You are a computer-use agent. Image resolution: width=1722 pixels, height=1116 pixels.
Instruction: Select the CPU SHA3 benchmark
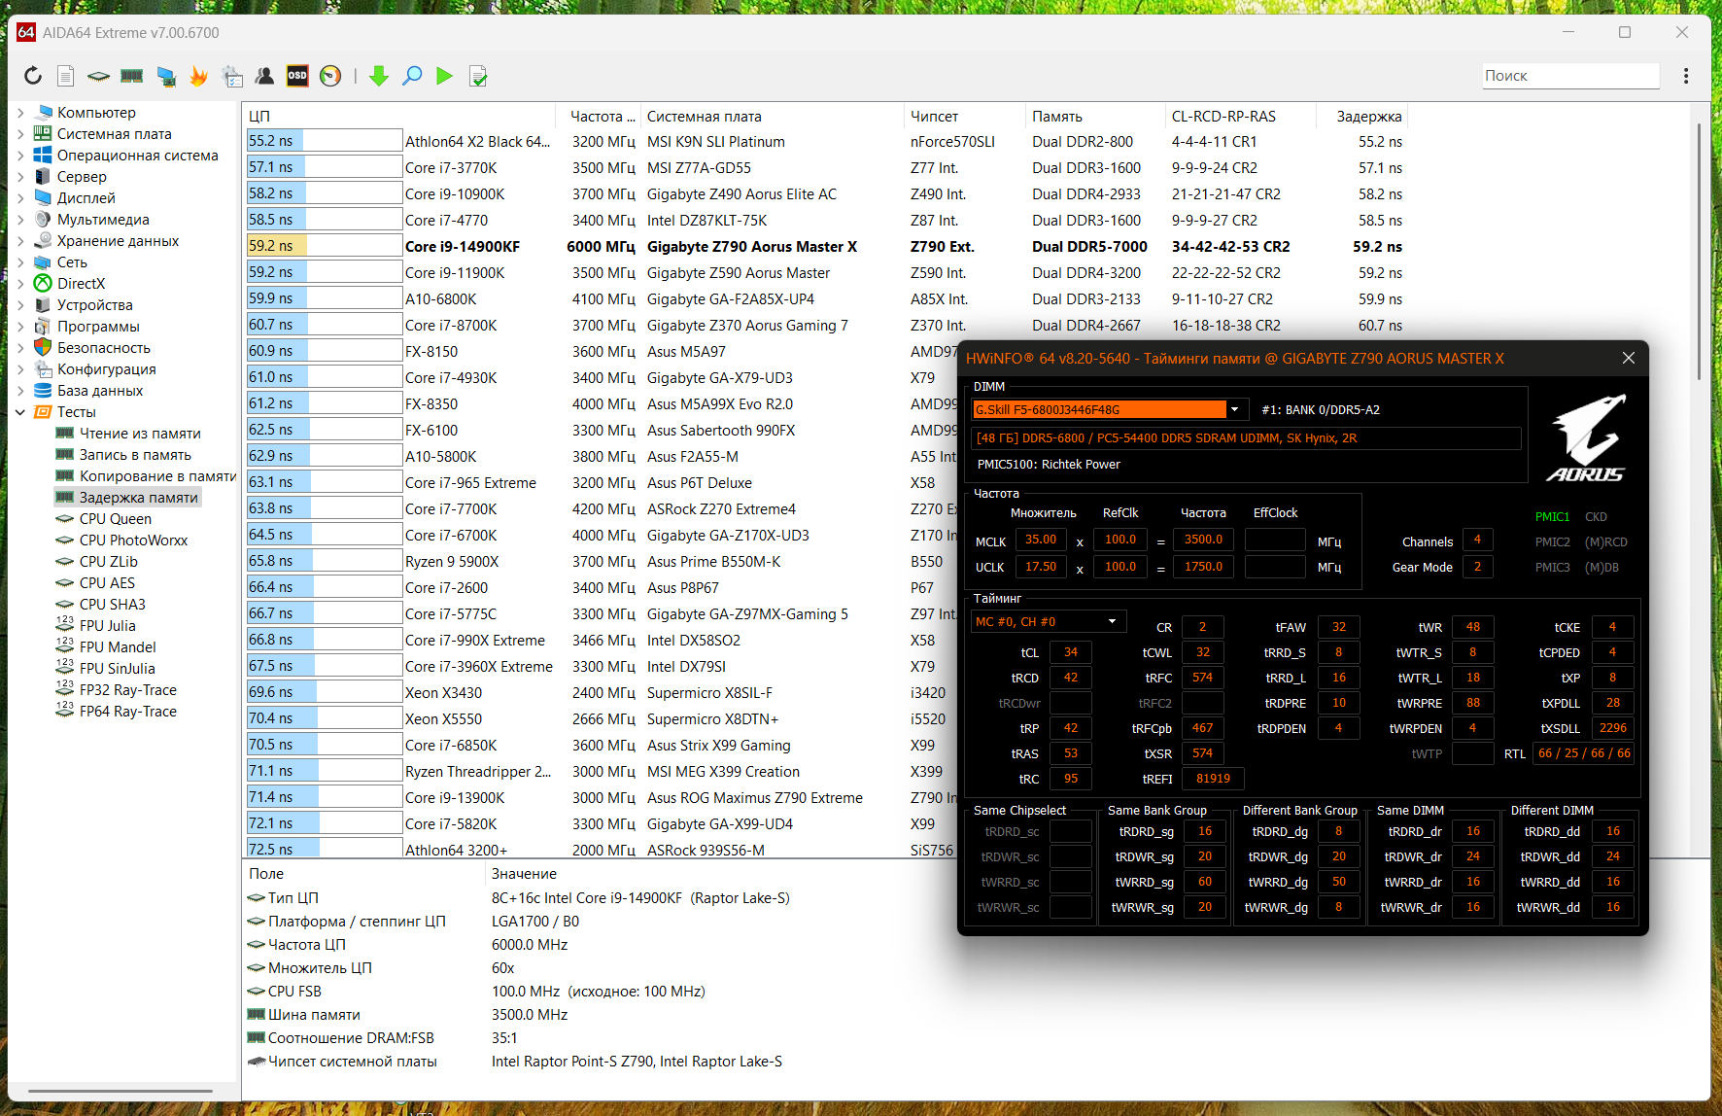click(x=113, y=605)
